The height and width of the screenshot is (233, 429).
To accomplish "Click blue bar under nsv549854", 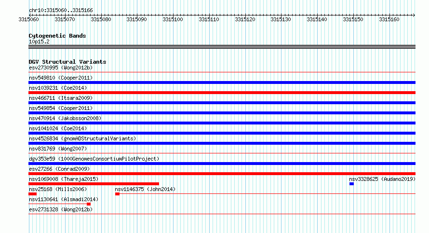I will 222,113.
